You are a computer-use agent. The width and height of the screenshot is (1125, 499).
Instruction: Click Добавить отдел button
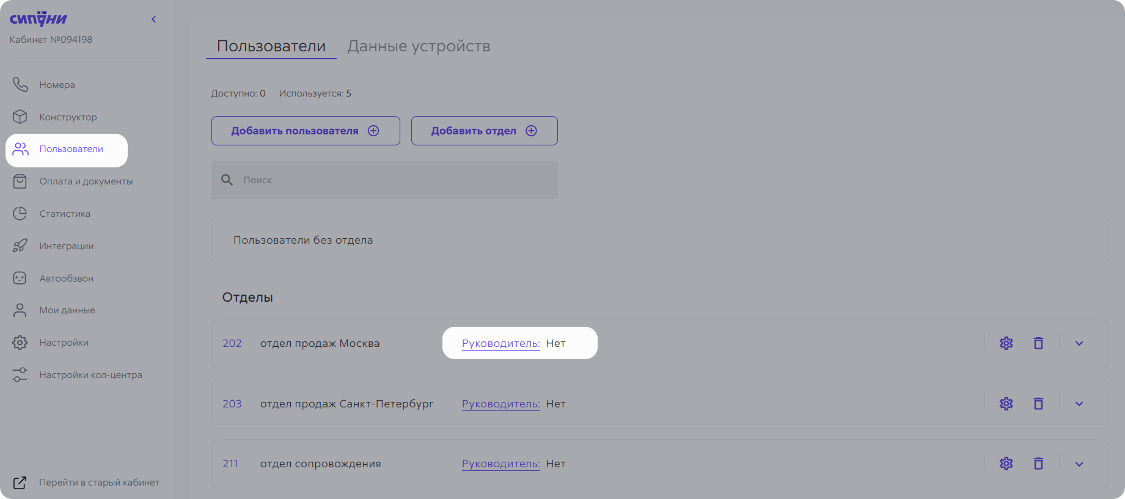[x=484, y=131]
